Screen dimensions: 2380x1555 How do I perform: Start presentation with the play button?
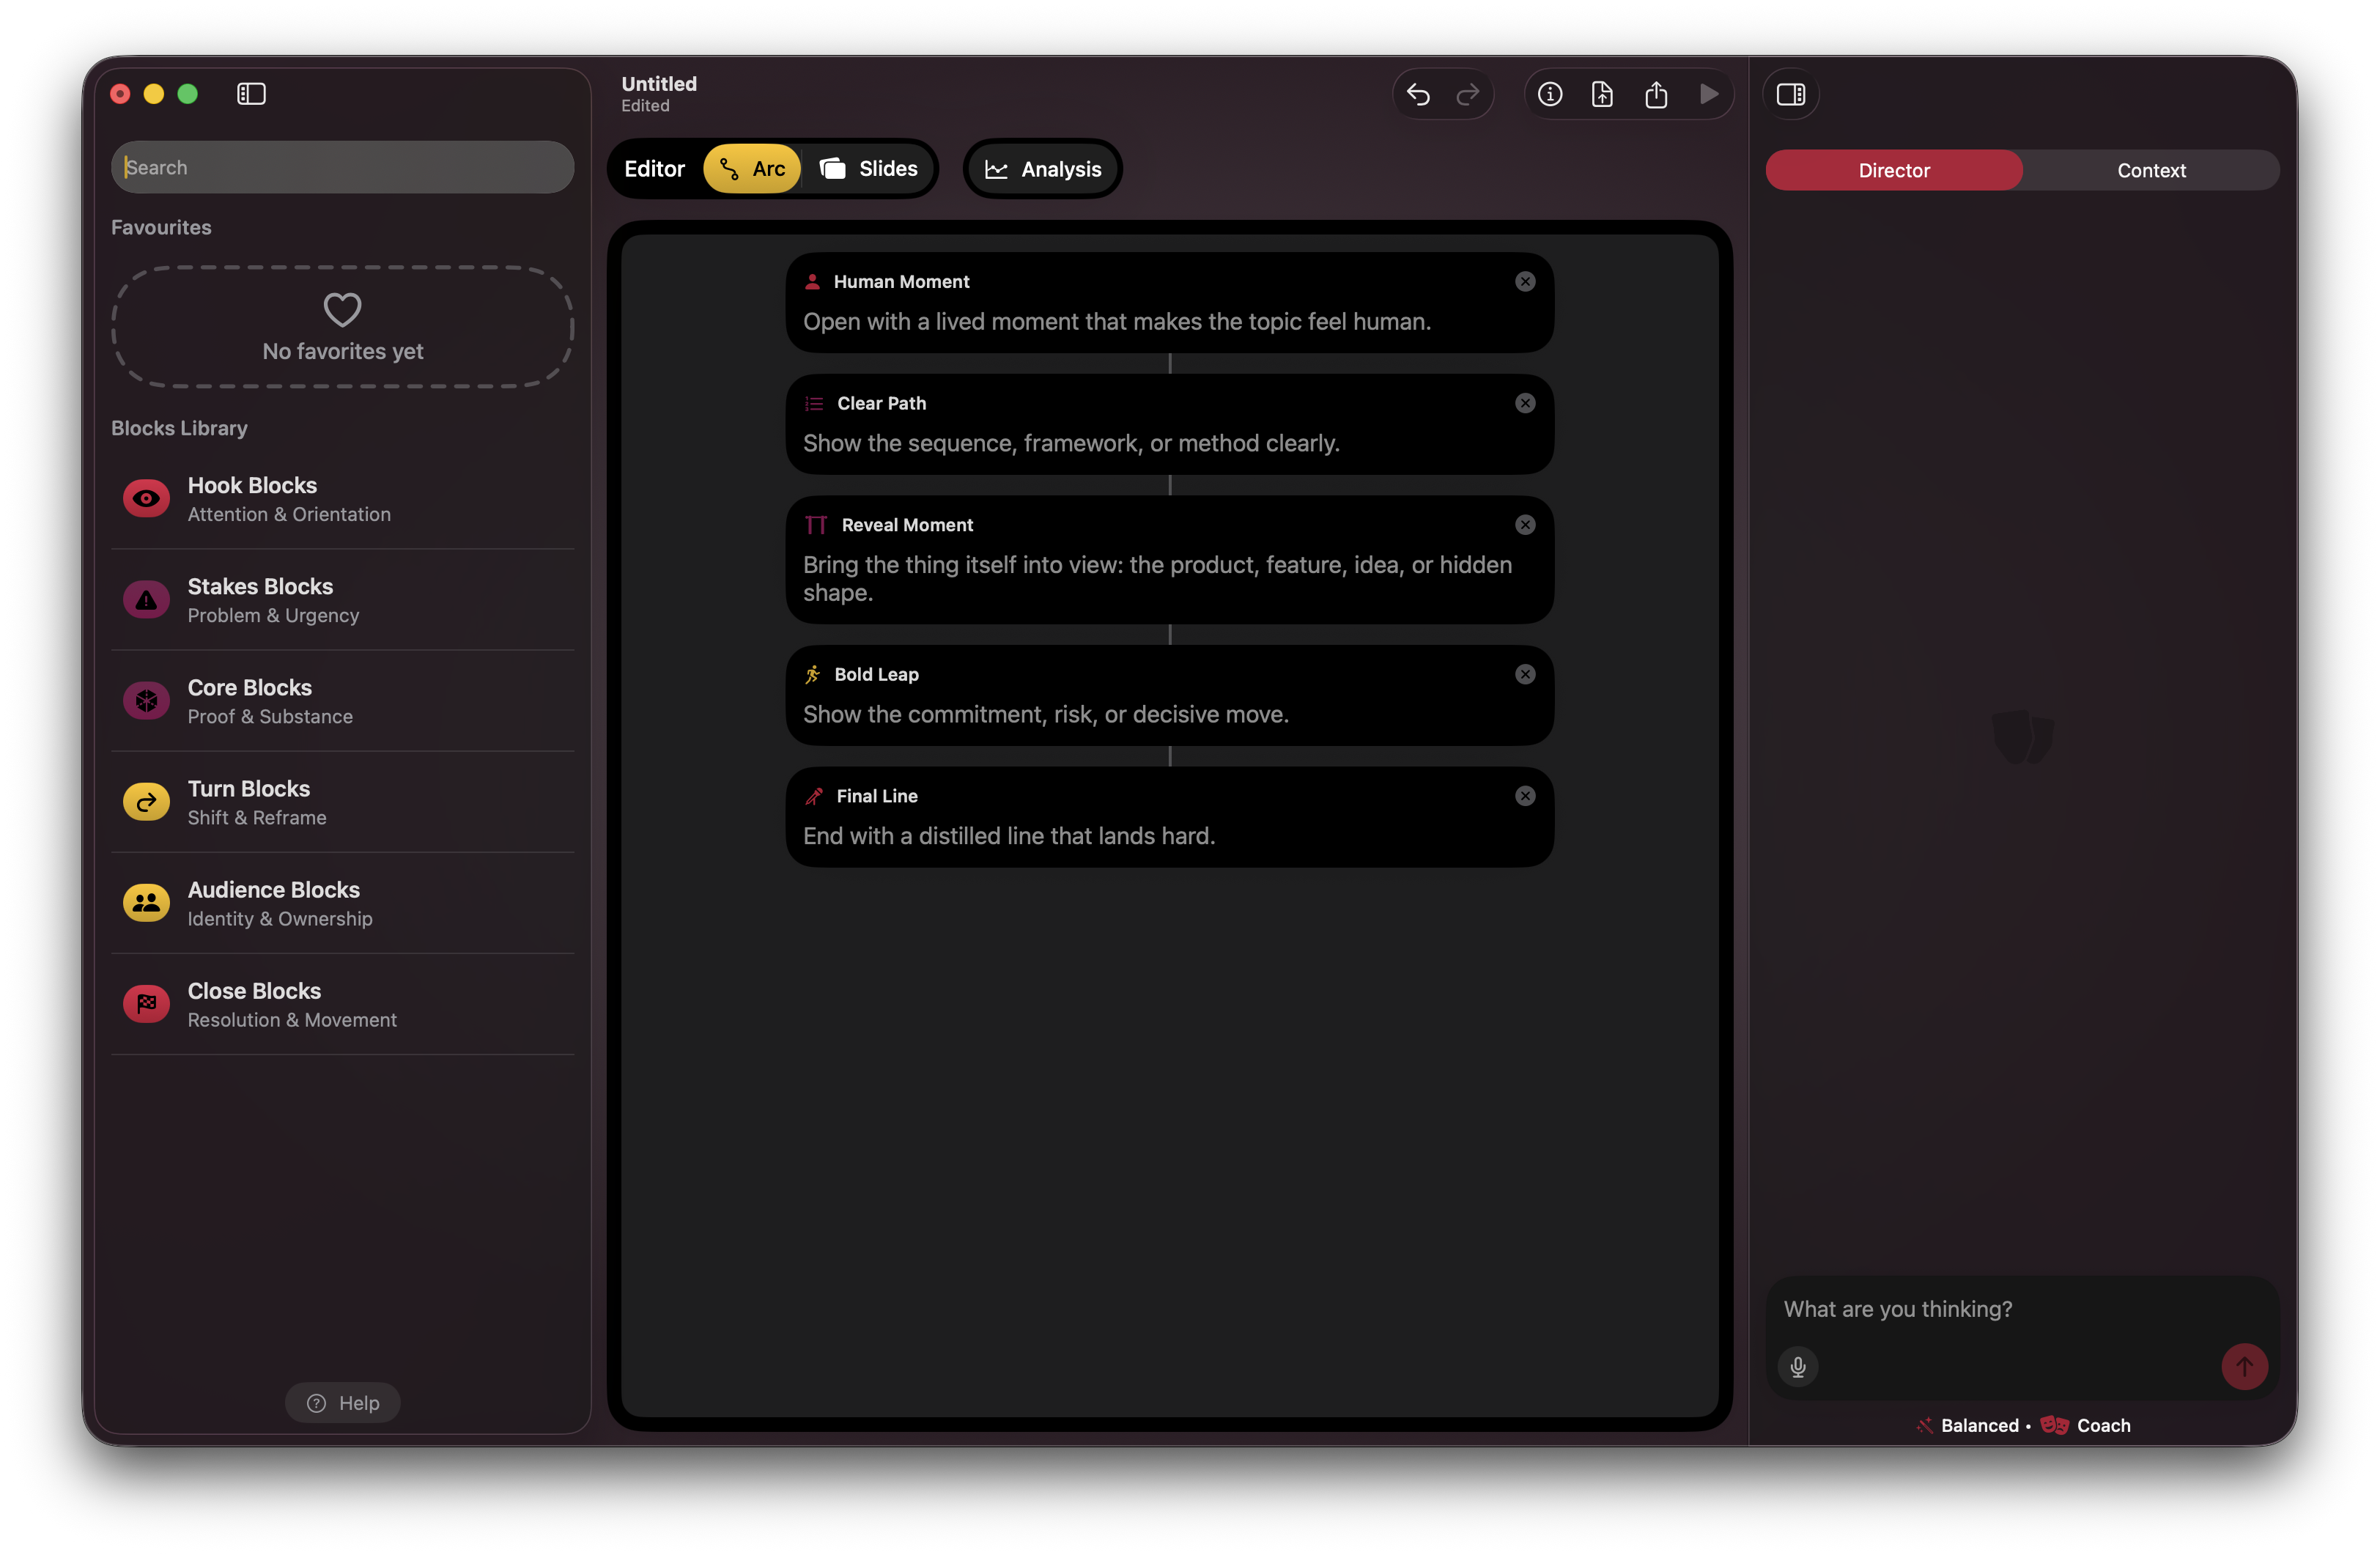(x=1709, y=94)
